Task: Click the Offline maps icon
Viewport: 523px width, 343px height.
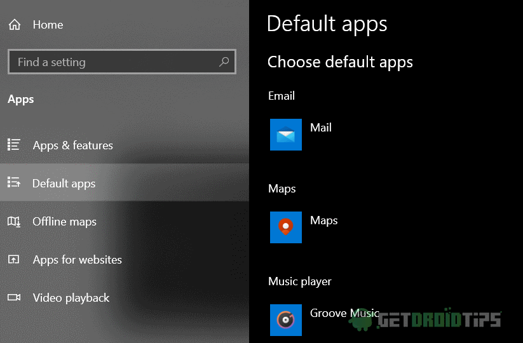Action: tap(14, 221)
